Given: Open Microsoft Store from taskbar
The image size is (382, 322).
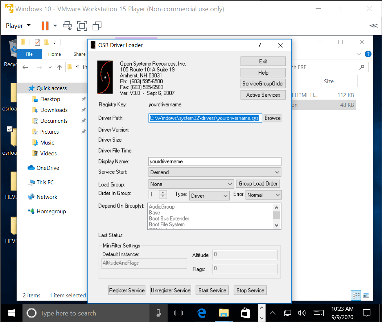Looking at the screenshot, I should point(245,313).
